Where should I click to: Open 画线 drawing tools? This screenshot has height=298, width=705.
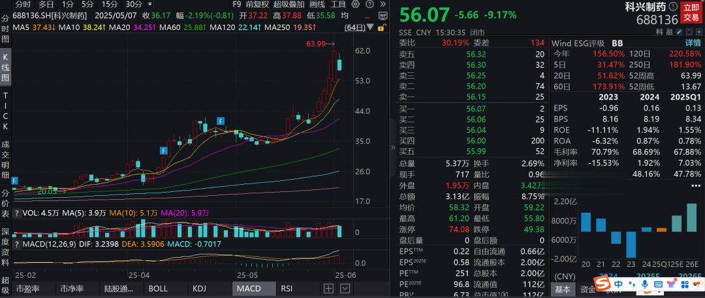pos(317,5)
